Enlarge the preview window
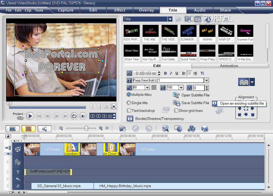 coord(114,107)
